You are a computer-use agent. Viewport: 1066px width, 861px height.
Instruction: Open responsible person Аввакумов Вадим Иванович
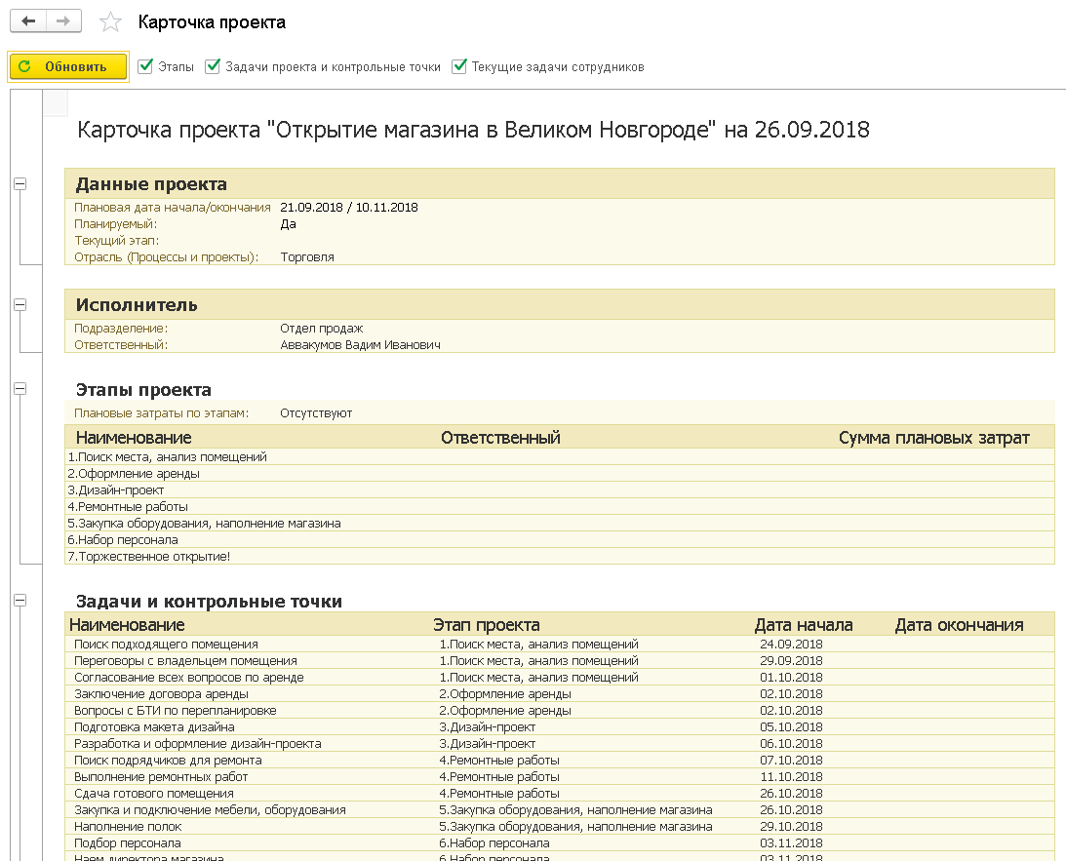point(360,344)
